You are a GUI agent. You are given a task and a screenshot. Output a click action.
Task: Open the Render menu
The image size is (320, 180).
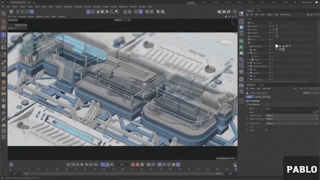[113, 6]
